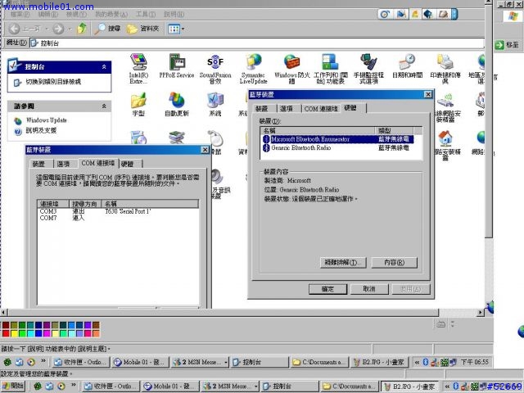The height and width of the screenshot is (393, 524).
Task: Click the 移至 go button
Action: [508, 45]
